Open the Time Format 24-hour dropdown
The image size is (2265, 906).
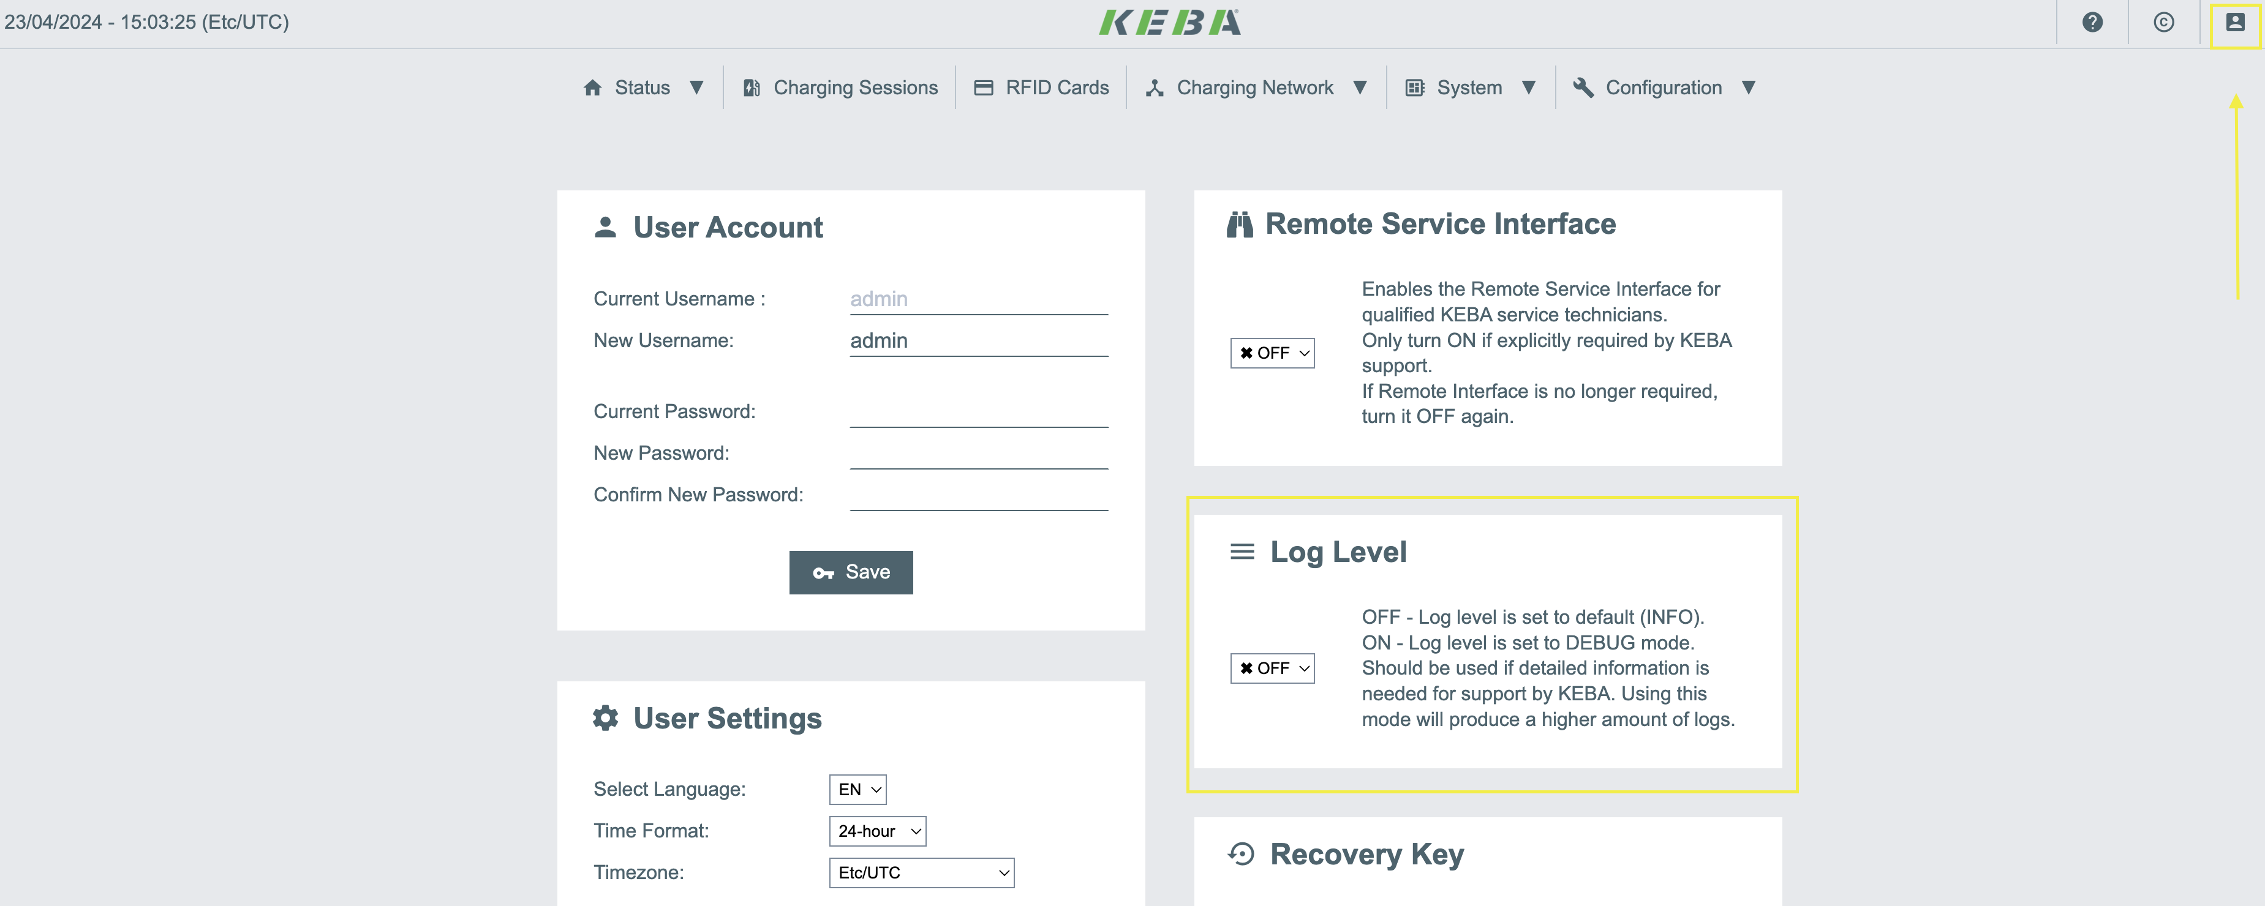click(x=876, y=831)
